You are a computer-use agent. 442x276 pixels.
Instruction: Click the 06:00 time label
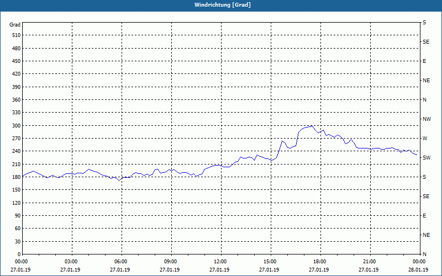[122, 262]
